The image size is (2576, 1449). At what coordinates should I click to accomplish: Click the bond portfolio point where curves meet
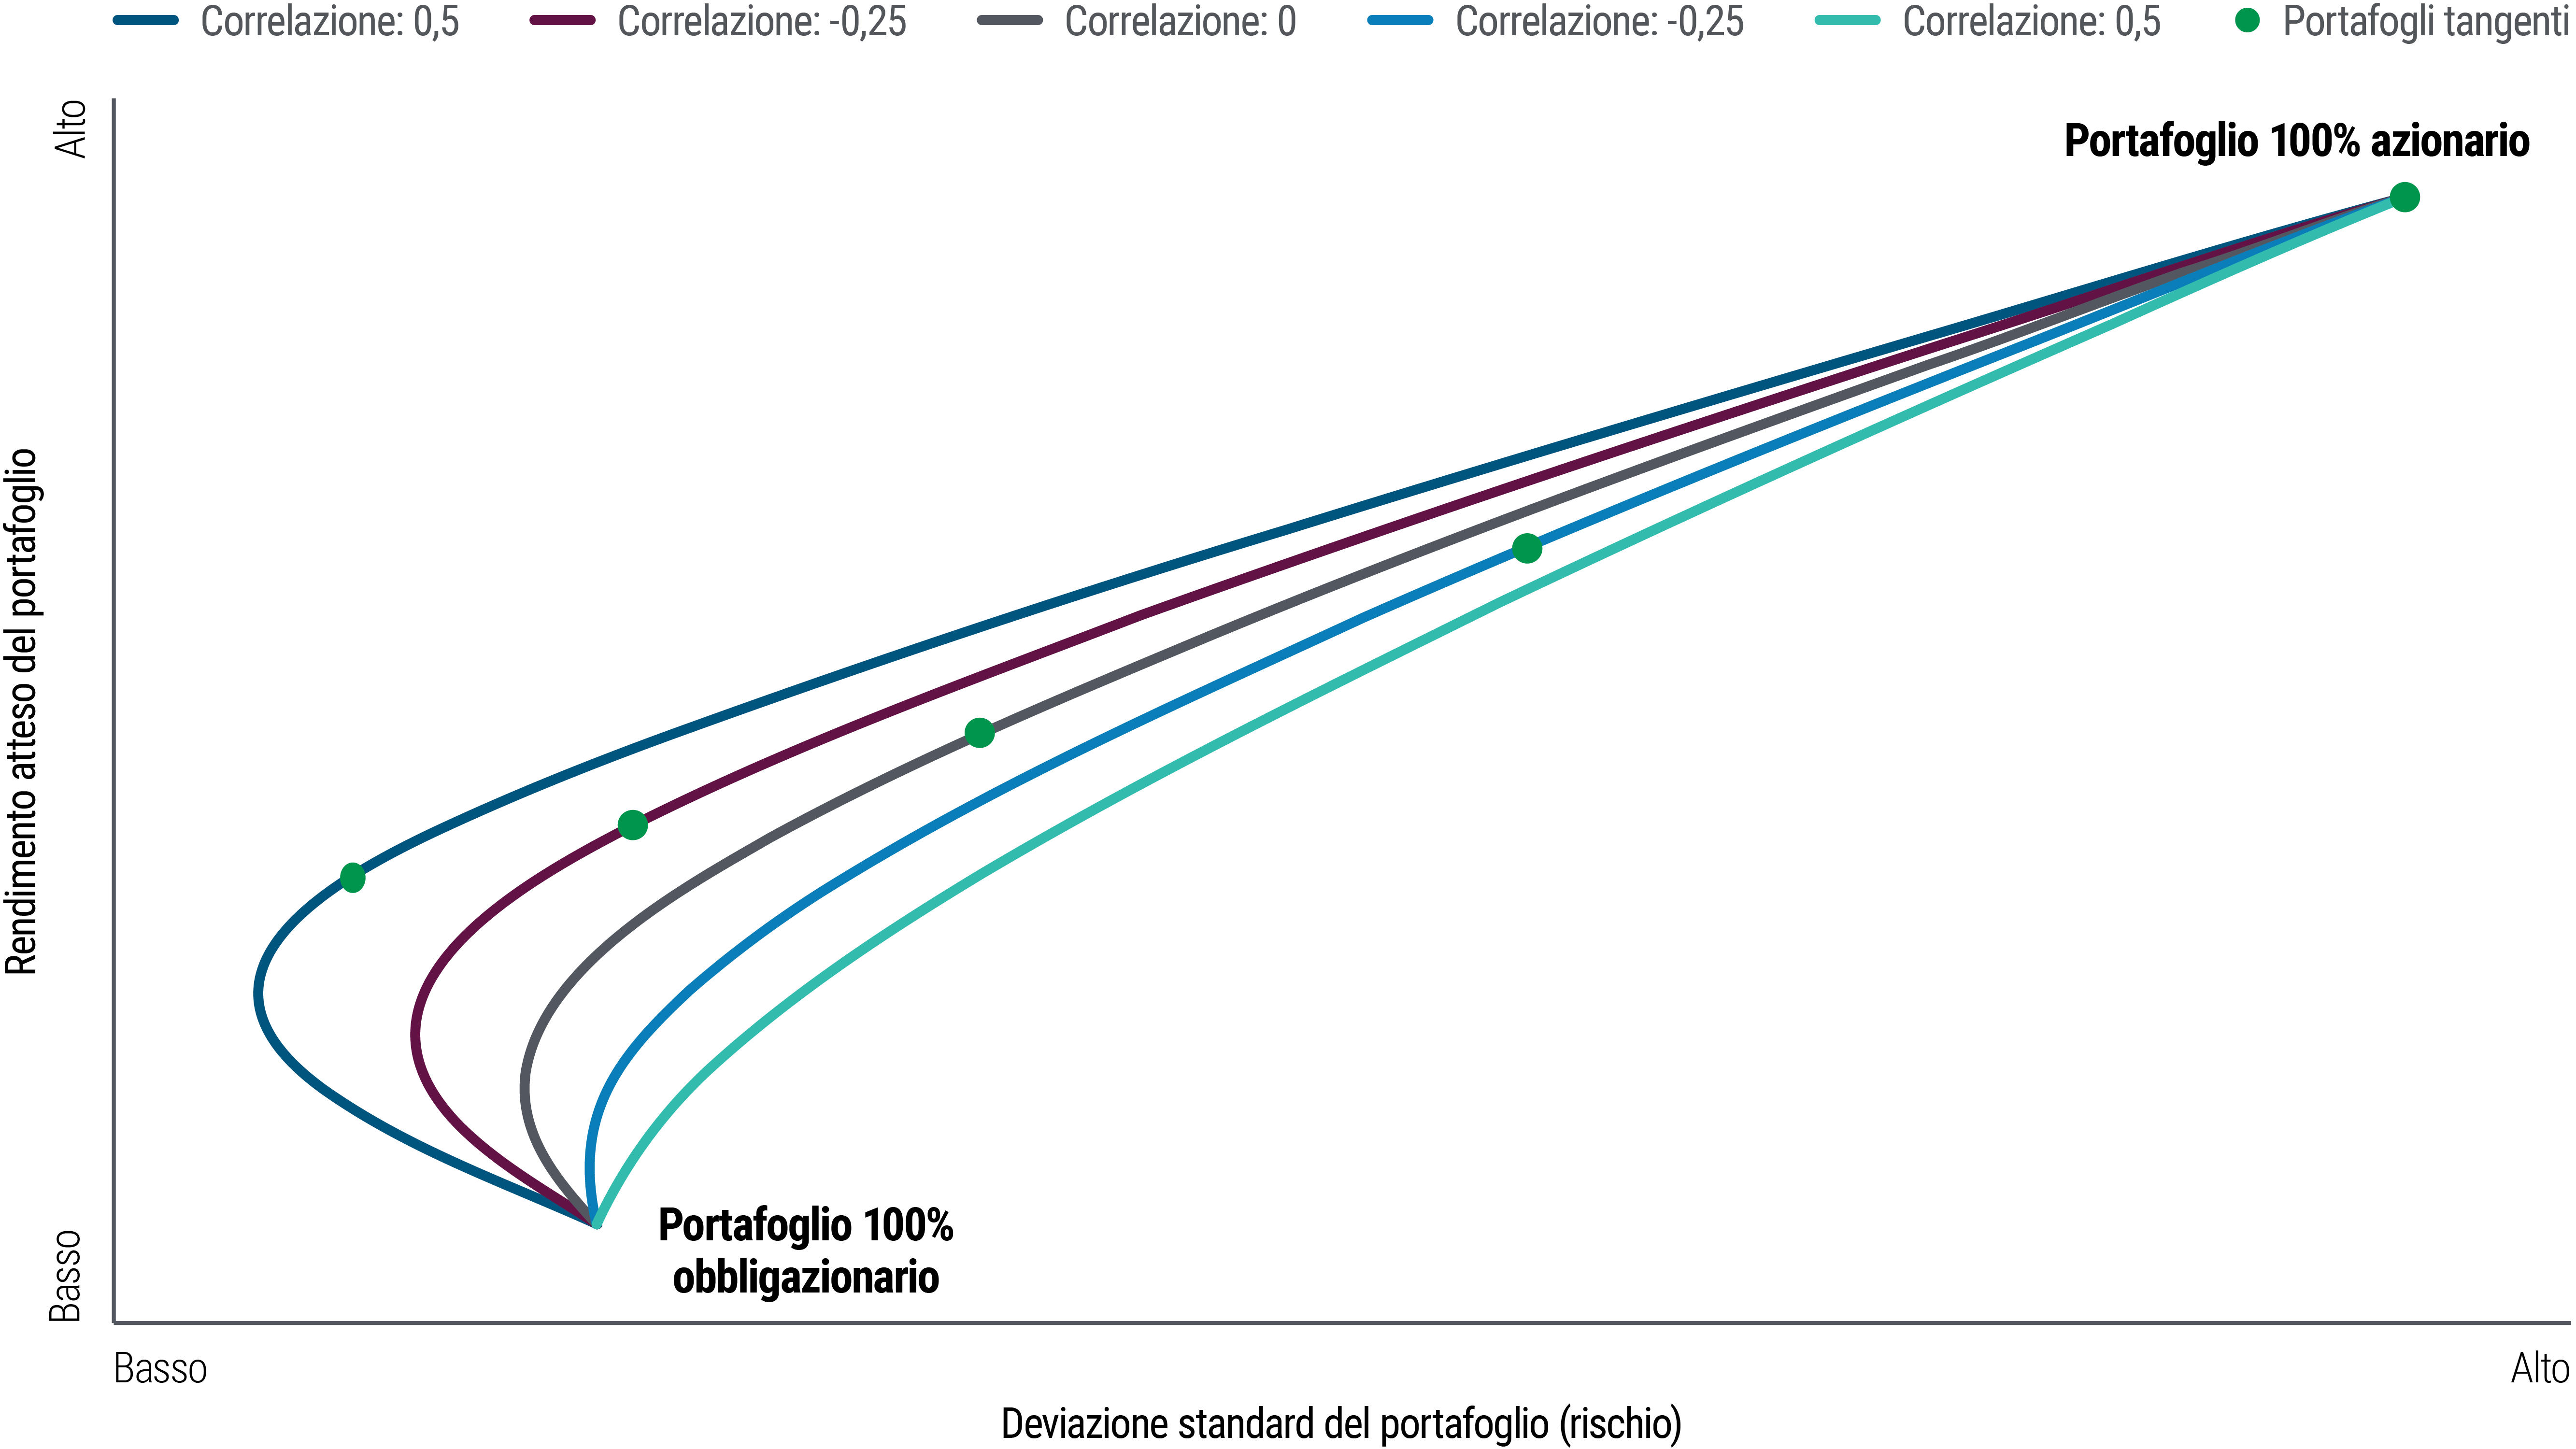tap(595, 1222)
